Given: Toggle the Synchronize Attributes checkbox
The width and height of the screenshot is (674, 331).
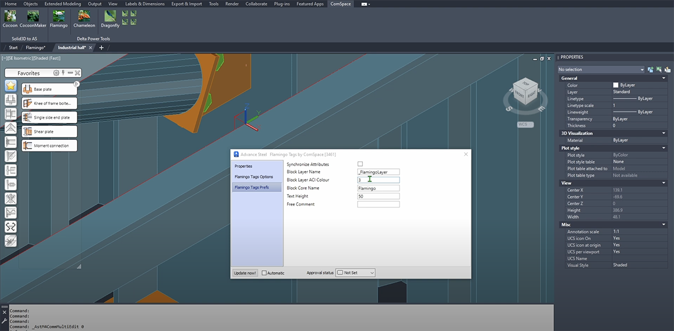Looking at the screenshot, I should point(360,164).
